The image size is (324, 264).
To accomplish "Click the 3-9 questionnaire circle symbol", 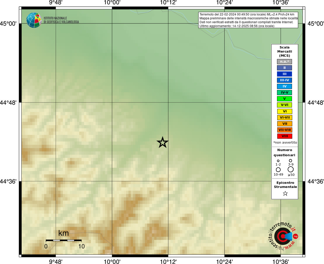I will [x=290, y=161].
